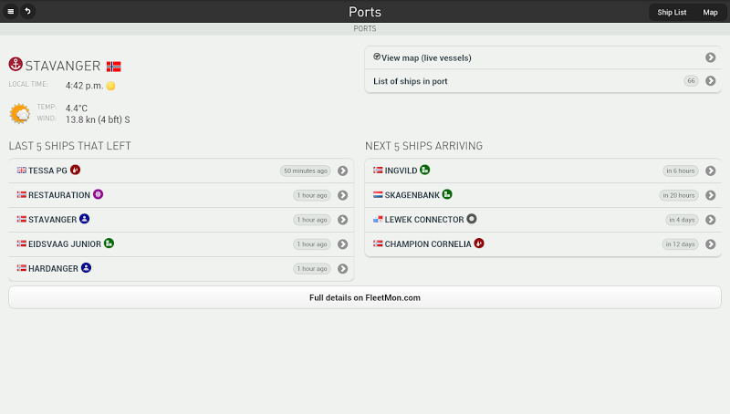This screenshot has width=730, height=414.
Task: Click the 66 ships count badge
Action: click(691, 81)
